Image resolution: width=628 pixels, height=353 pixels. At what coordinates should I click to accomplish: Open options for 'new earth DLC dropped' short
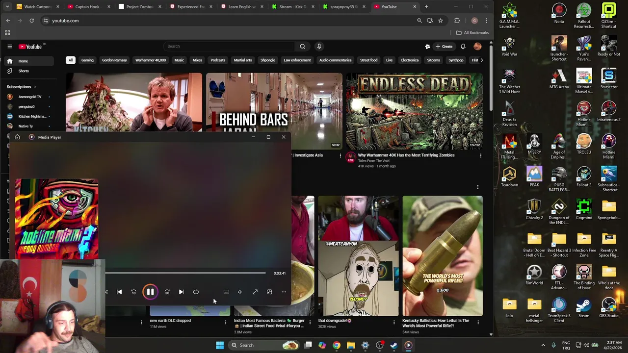point(226,322)
